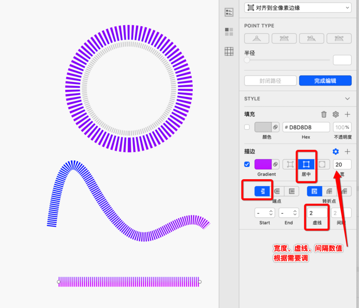The height and width of the screenshot is (308, 359).
Task: Click the fill opacity 100% field
Action: [x=342, y=127]
